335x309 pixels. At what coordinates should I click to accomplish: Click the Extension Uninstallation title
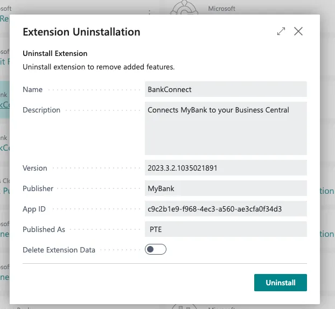tap(81, 32)
